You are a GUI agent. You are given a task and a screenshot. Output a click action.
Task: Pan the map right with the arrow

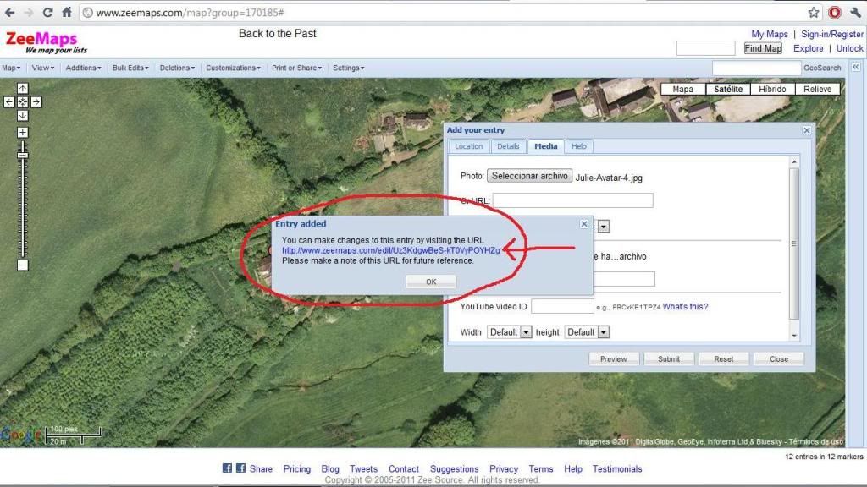click(x=36, y=101)
